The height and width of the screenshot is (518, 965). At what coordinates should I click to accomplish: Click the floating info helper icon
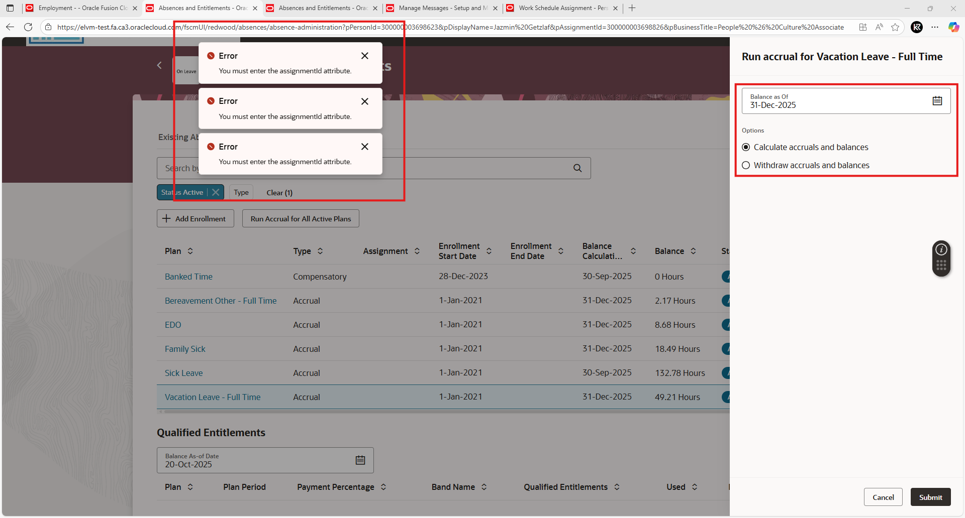click(x=941, y=249)
